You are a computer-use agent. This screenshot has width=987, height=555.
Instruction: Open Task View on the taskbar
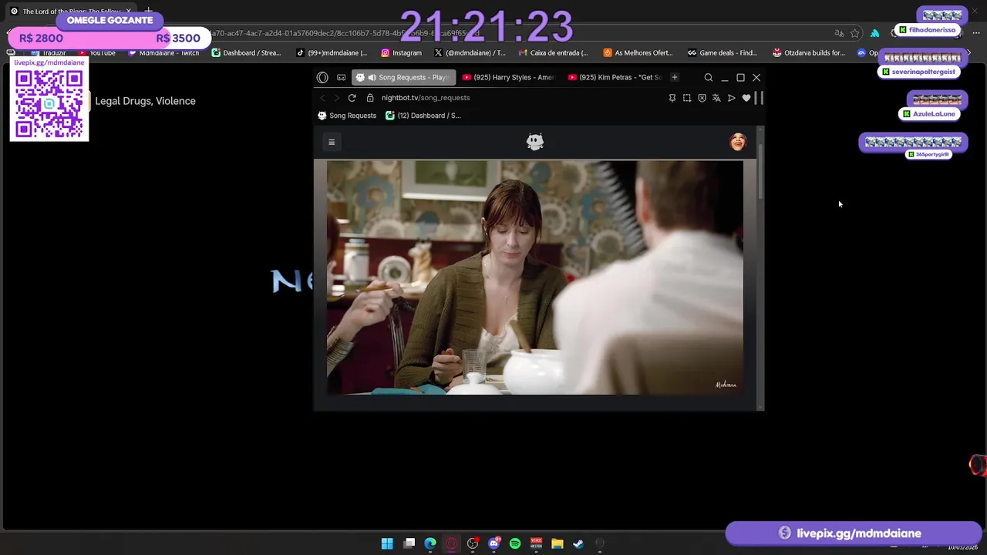[x=409, y=543]
